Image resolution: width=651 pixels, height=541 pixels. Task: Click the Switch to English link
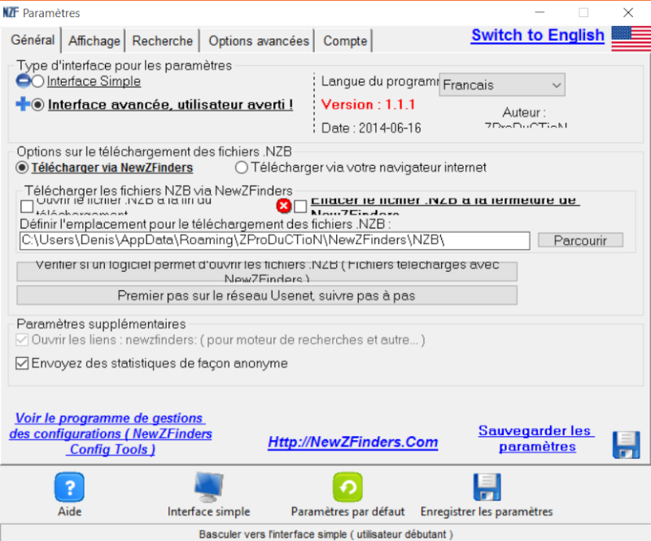(538, 35)
